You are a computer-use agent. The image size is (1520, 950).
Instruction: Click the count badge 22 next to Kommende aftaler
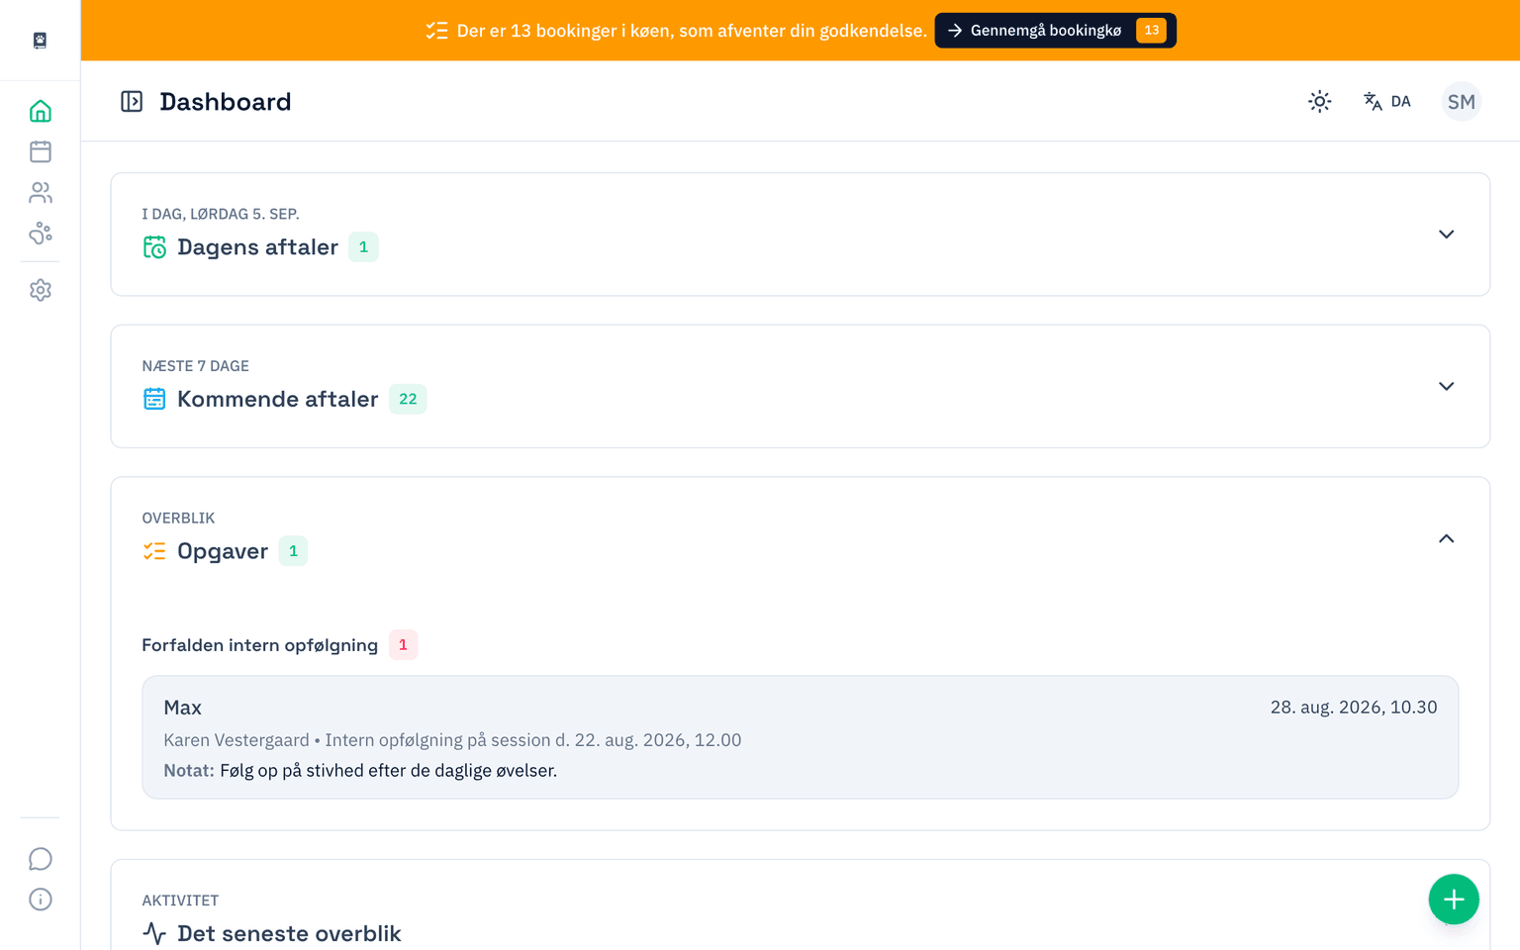point(408,399)
